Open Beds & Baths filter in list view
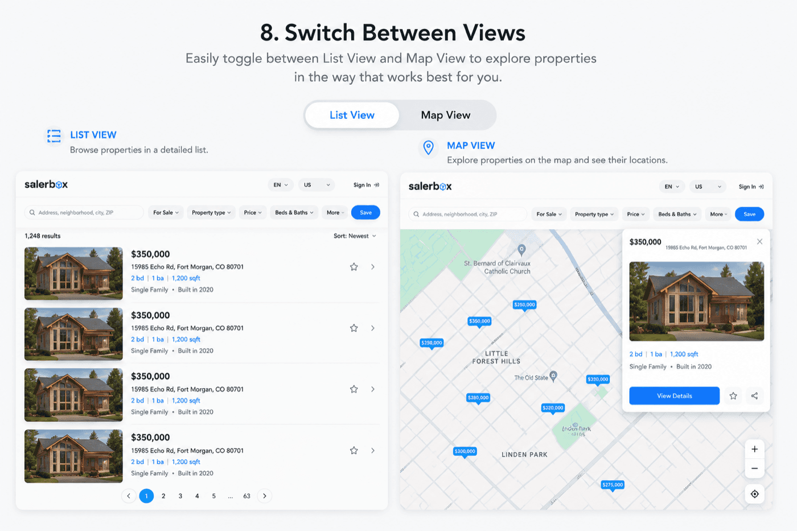The width and height of the screenshot is (797, 531). tap(294, 212)
